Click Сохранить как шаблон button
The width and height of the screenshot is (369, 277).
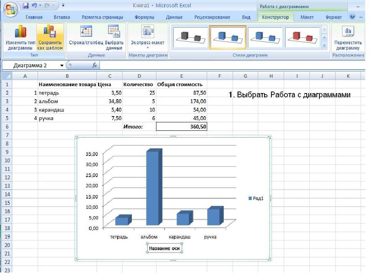50,37
